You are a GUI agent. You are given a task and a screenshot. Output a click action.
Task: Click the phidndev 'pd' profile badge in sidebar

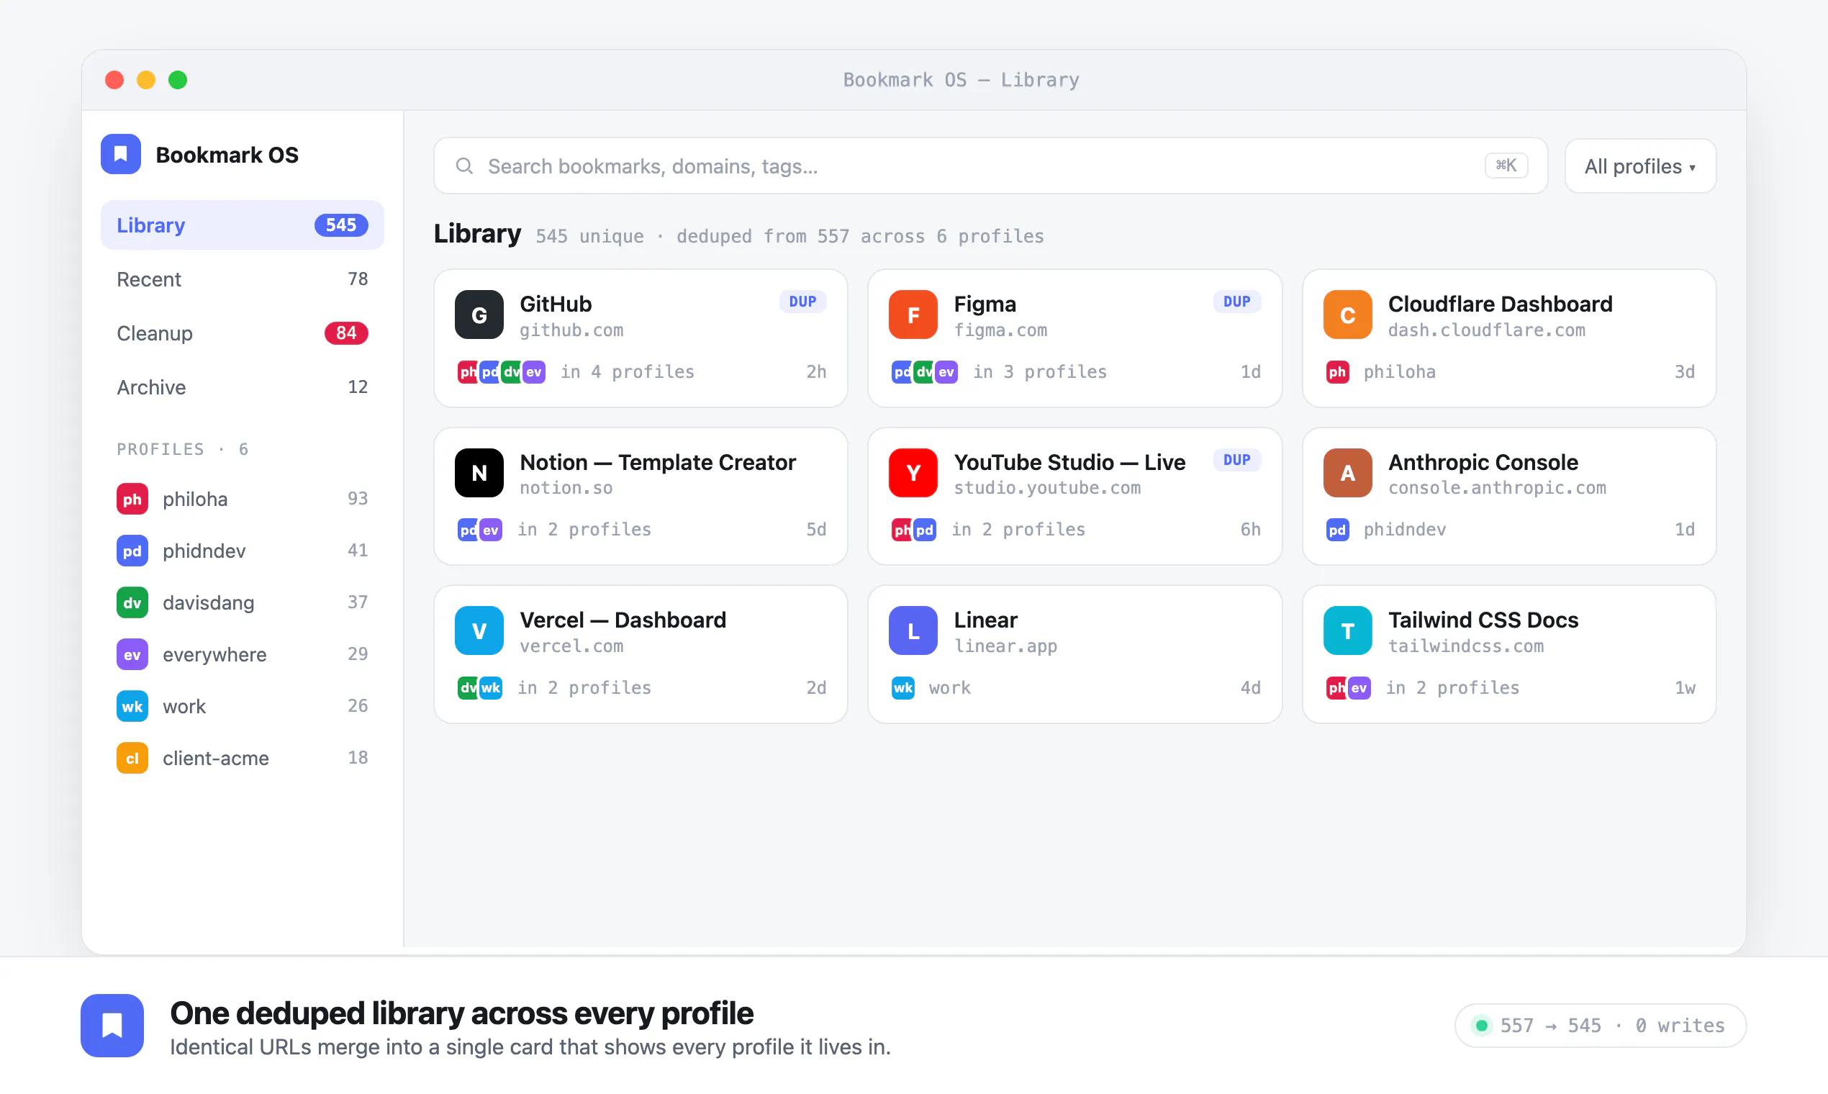coord(132,551)
